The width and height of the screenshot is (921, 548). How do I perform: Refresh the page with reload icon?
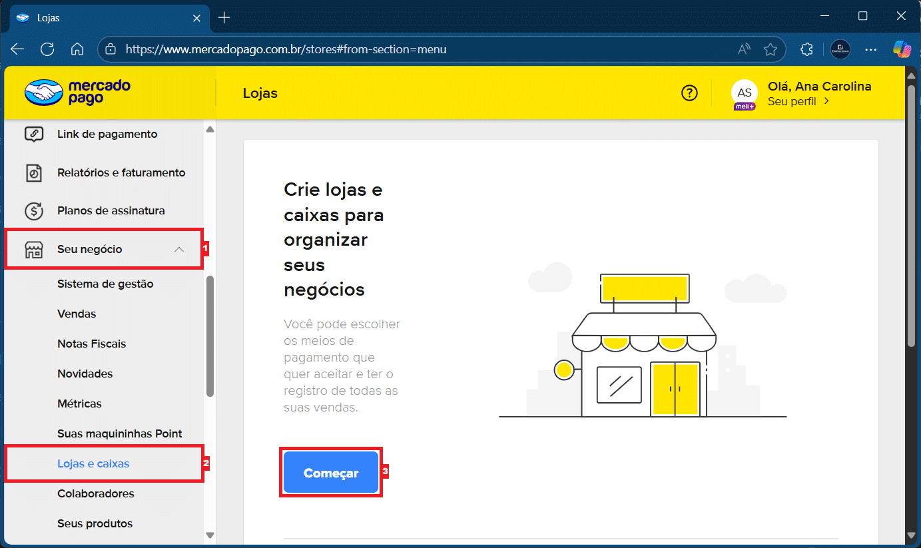(x=47, y=49)
